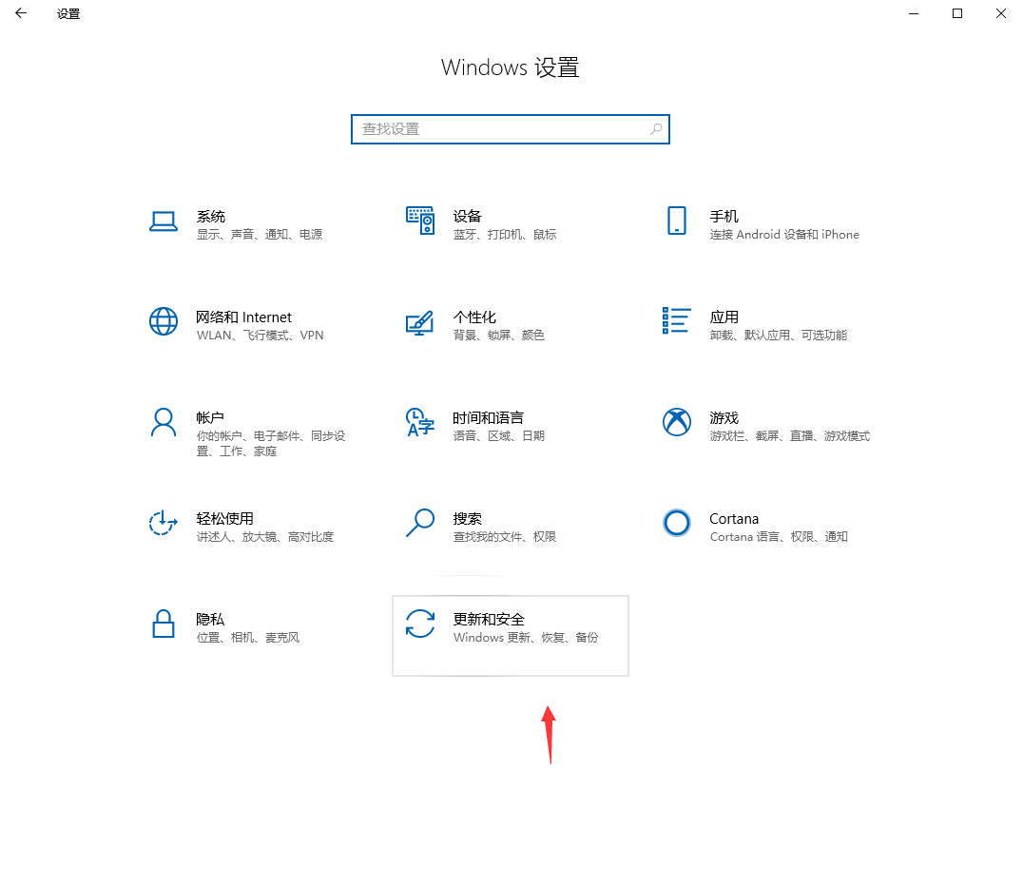Image resolution: width=1023 pixels, height=884 pixels.
Task: Open the 设备 settings title link
Action: (x=467, y=216)
